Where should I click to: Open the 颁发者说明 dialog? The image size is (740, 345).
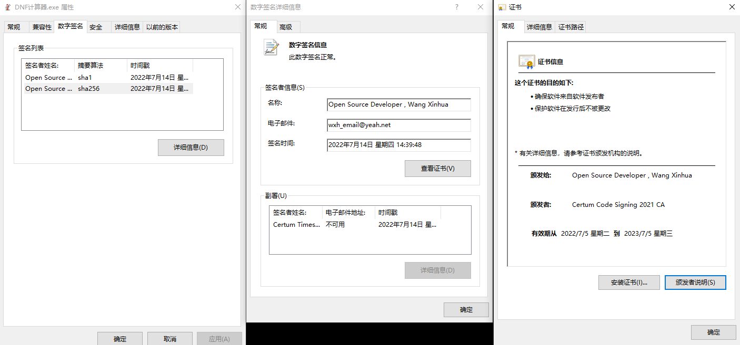pos(695,282)
